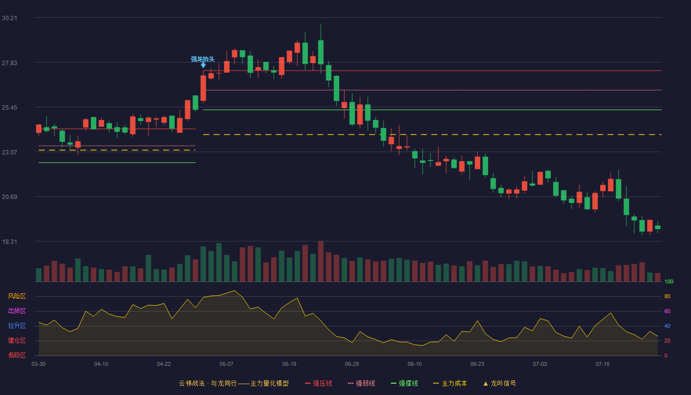Click the 18.31 price axis label

coord(9,242)
